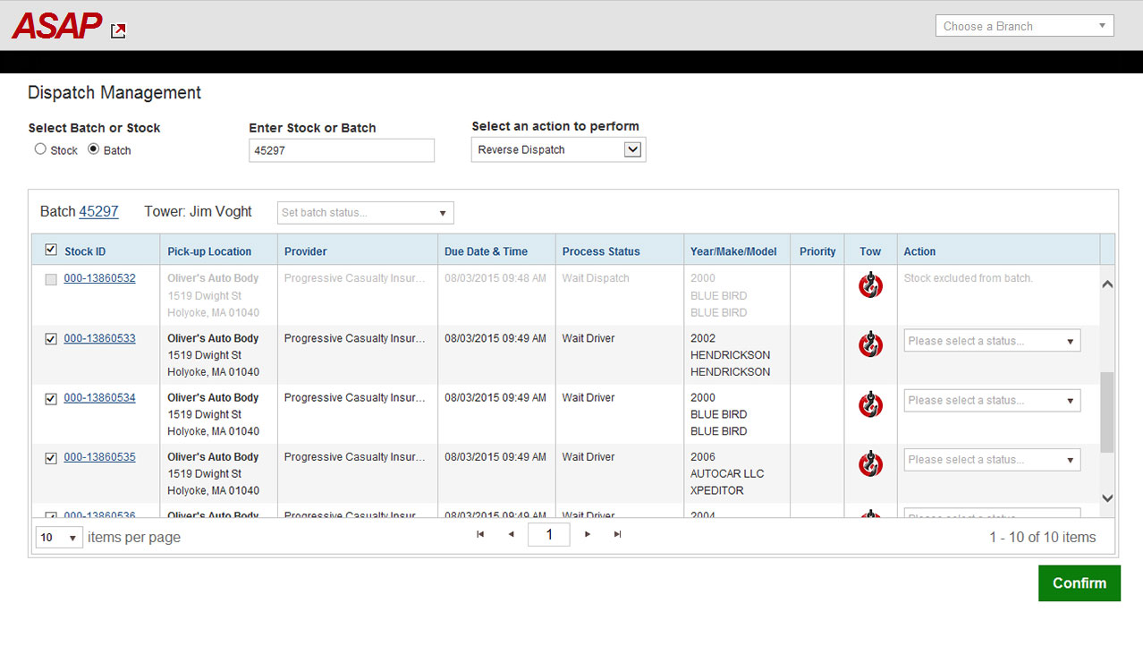The image size is (1143, 671).
Task: Go to the first page of results
Action: [480, 534]
